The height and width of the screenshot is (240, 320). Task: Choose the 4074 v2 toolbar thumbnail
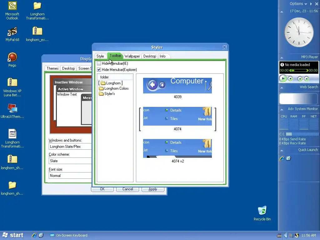point(177,148)
